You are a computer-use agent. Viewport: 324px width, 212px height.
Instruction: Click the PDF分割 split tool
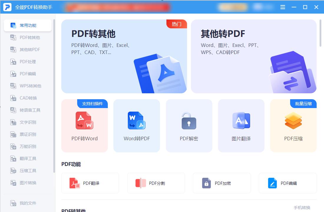[x=156, y=183]
